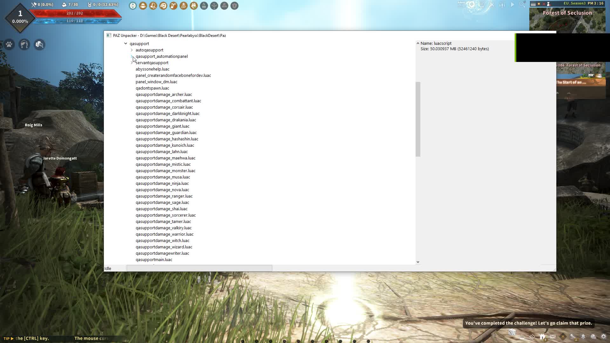The width and height of the screenshot is (610, 343).
Task: Click the scroll down arrow of tree
Action: click(418, 262)
